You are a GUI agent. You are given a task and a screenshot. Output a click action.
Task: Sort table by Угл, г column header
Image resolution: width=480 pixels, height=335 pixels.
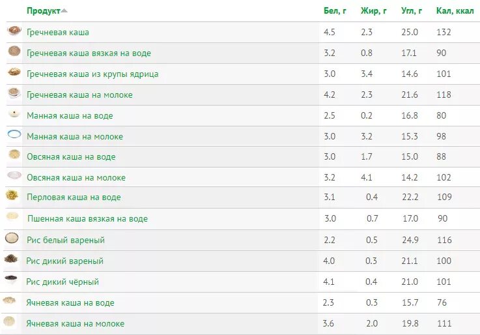(x=412, y=10)
